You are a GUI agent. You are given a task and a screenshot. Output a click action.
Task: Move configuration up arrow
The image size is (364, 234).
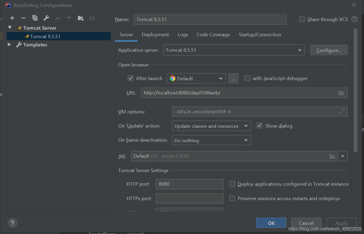point(58,18)
